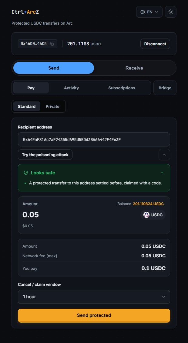Click the Recipient address input field
This screenshot has height=343, width=188.
(94, 139)
